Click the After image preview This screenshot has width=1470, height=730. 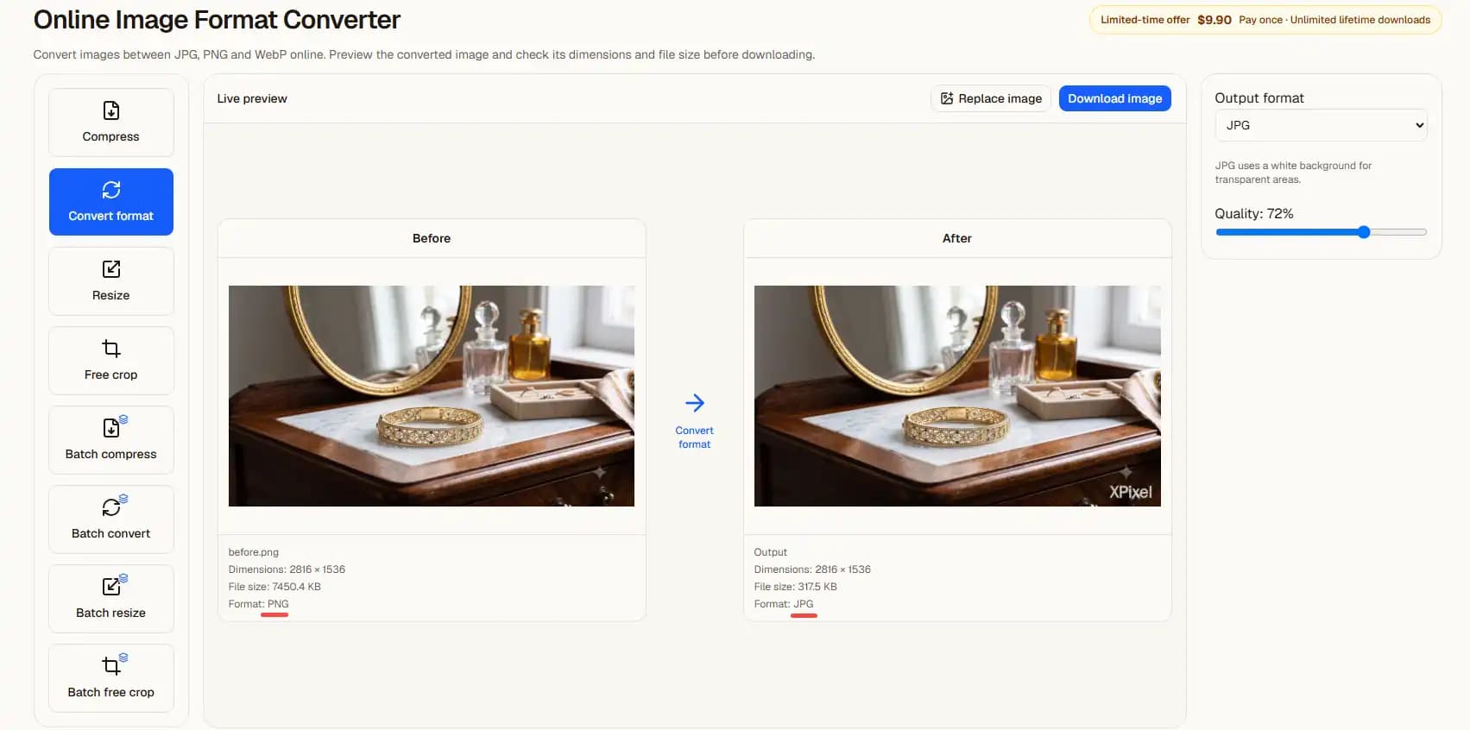point(957,396)
